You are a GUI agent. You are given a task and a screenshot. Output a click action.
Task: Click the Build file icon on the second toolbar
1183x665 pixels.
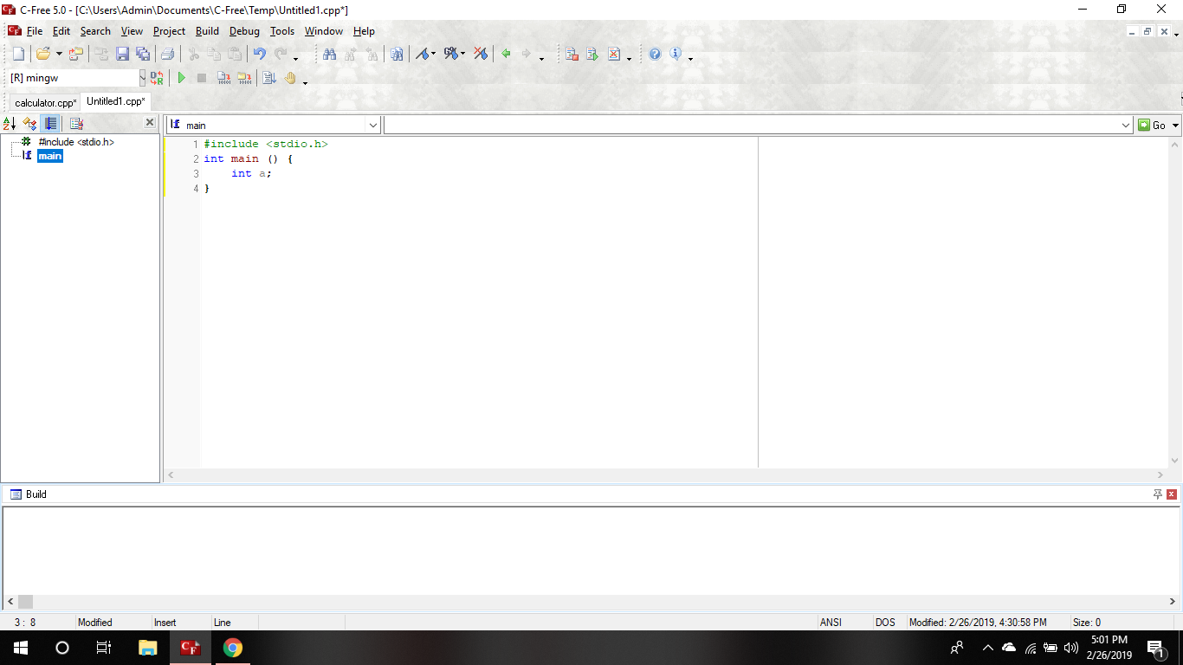pos(223,77)
